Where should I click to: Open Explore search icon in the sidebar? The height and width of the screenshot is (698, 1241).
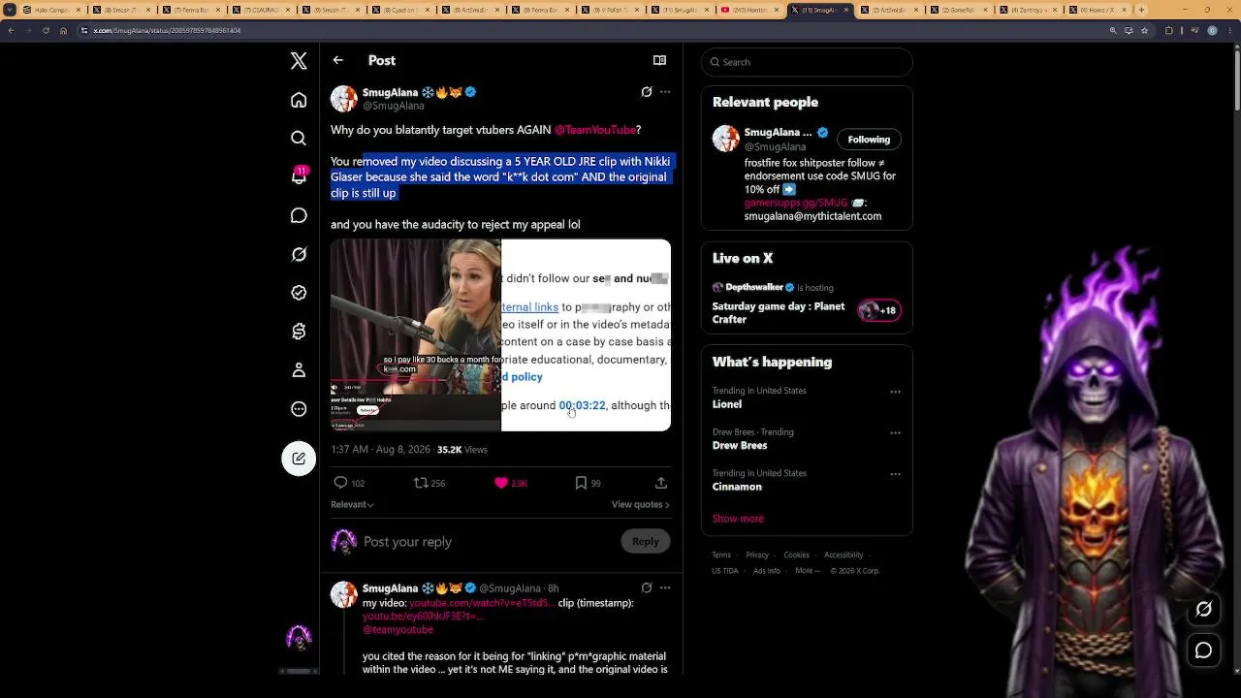299,139
